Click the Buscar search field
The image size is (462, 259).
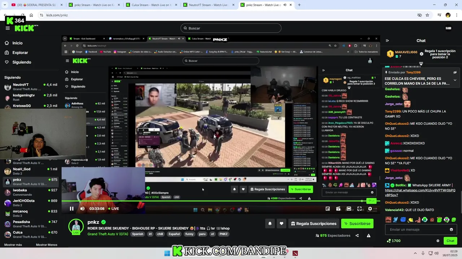(x=231, y=28)
